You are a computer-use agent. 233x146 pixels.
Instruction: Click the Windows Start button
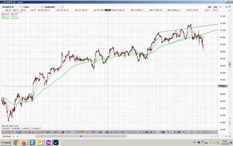pos(6,143)
